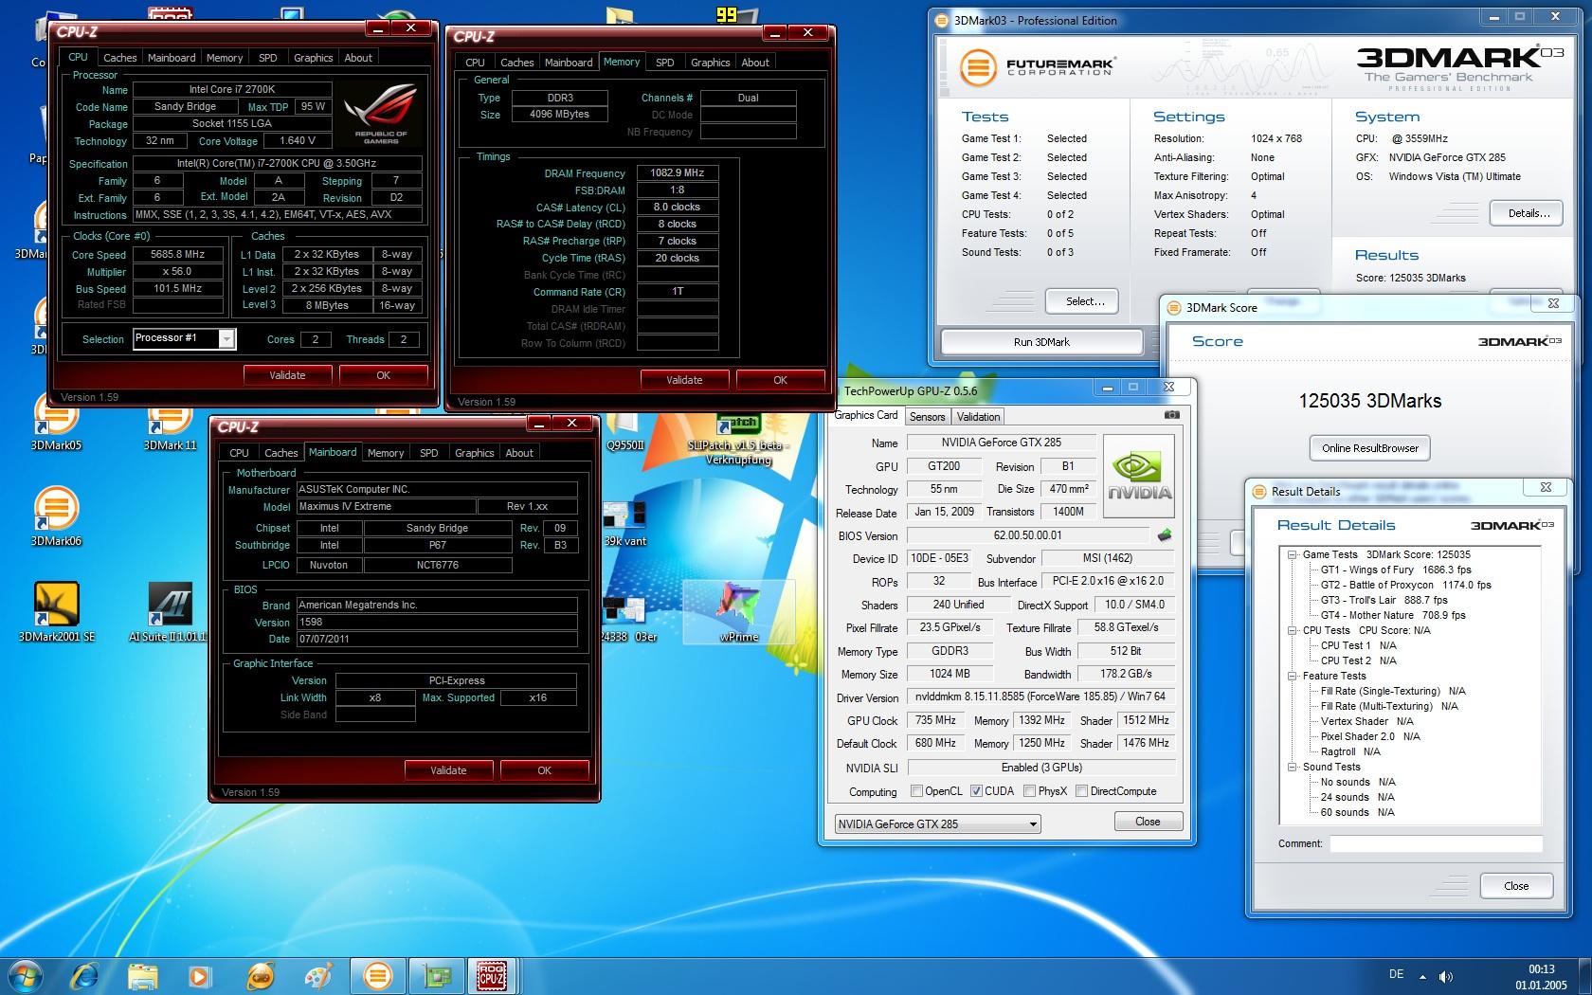Click the Comment field in Result Details
The height and width of the screenshot is (995, 1592).
tap(1436, 843)
